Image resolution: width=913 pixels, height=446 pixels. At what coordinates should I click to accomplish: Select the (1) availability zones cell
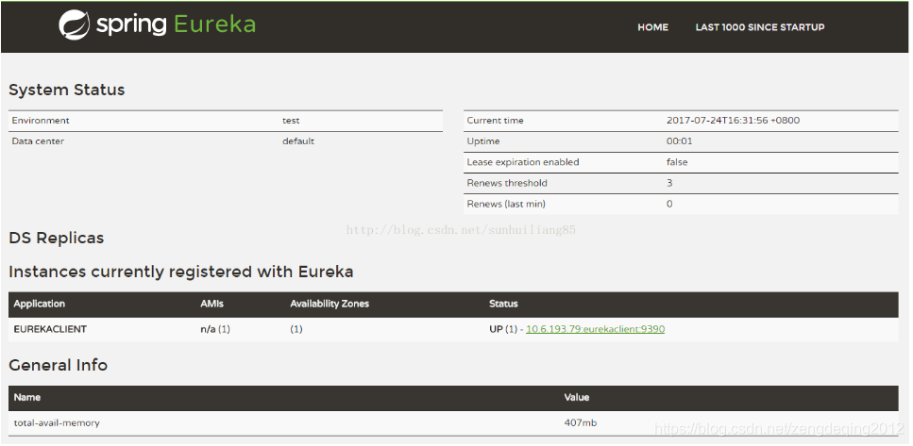click(296, 329)
